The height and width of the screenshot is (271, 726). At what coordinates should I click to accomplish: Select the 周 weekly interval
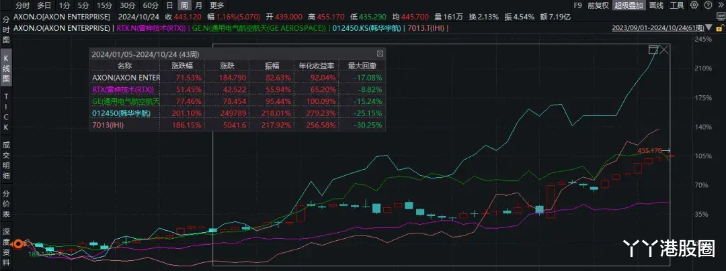[184, 5]
